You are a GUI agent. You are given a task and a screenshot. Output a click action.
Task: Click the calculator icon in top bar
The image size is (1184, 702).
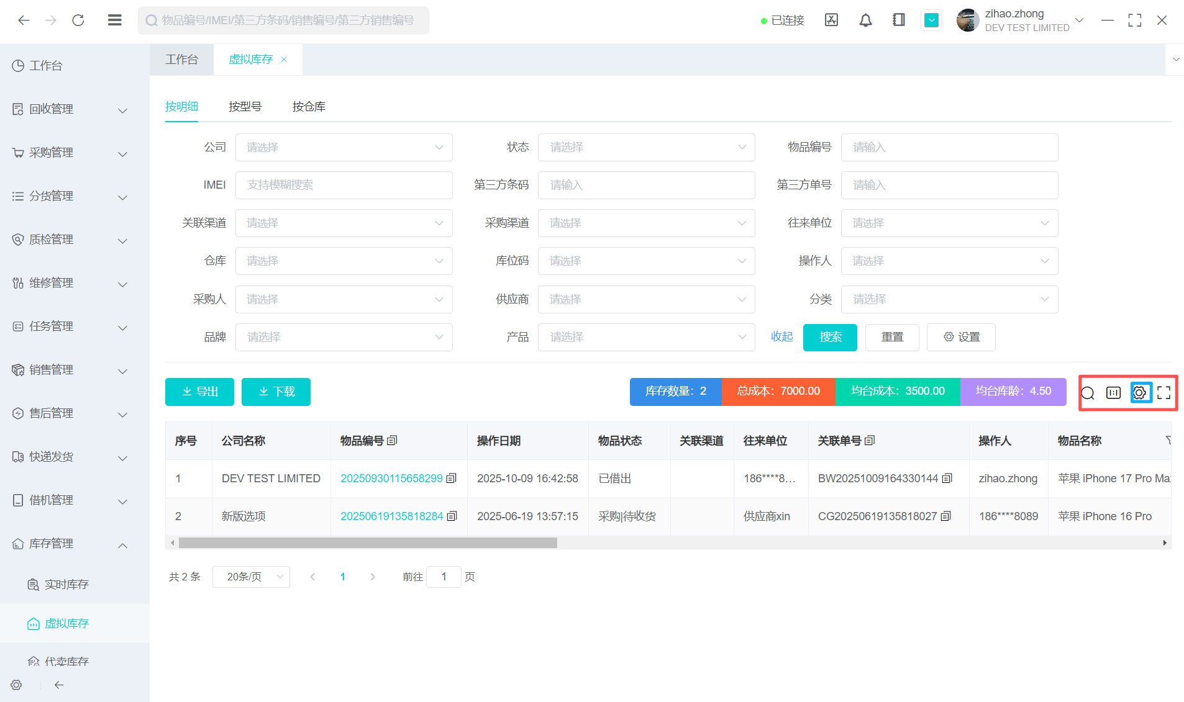pos(831,20)
